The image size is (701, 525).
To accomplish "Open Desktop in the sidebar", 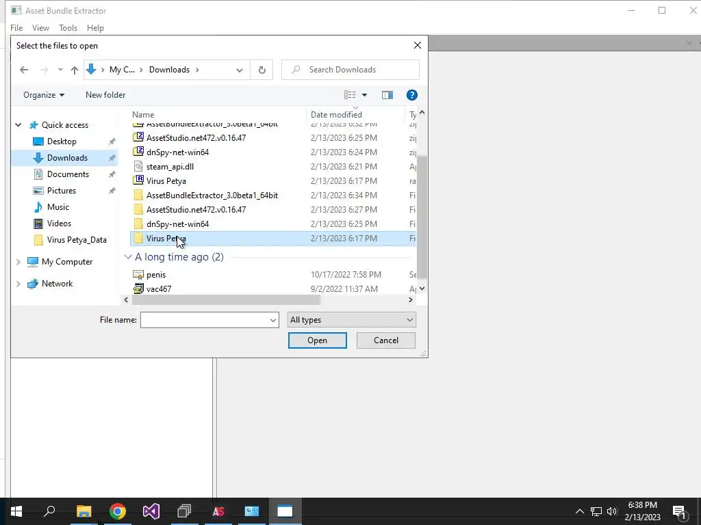I will [x=62, y=142].
